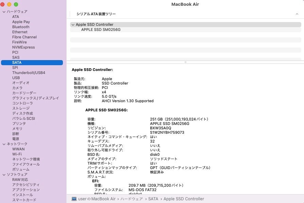Screen dimensions: 304x203
Task: View Wi-Fi network information
Action: 18,154
